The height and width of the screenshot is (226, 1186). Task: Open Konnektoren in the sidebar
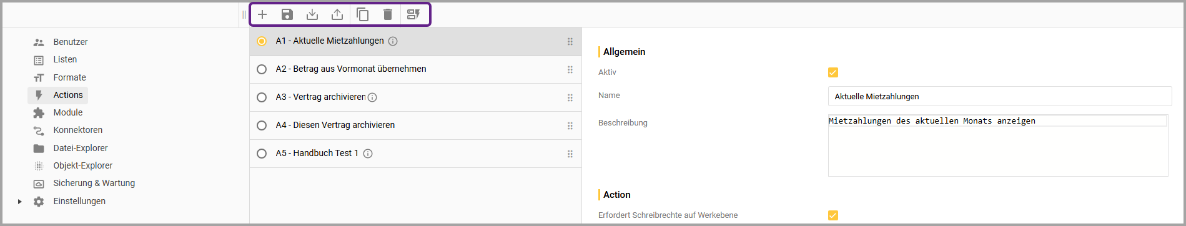(77, 130)
